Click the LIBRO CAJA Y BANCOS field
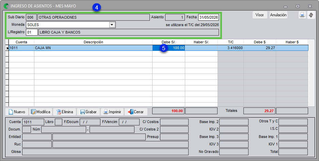This screenshot has height=161, width=319. (129, 32)
